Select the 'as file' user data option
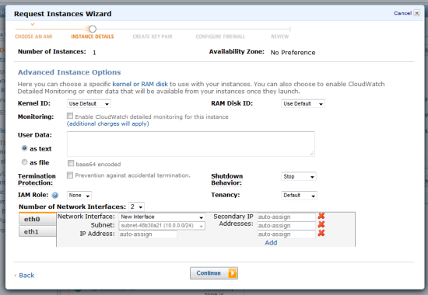 click(25, 162)
